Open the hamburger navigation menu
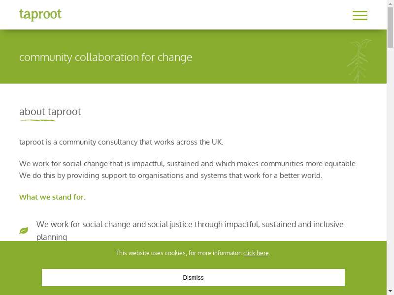This screenshot has width=394, height=295. click(360, 15)
